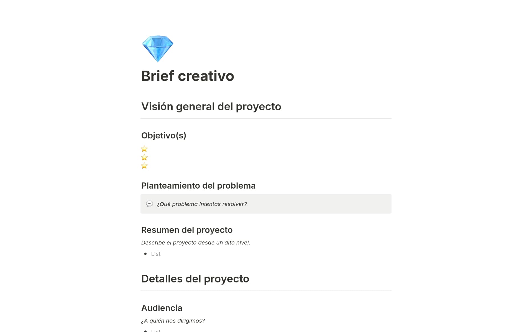Image resolution: width=532 pixels, height=332 pixels.
Task: Select the "Visión general del proyecto" heading
Action: (211, 107)
